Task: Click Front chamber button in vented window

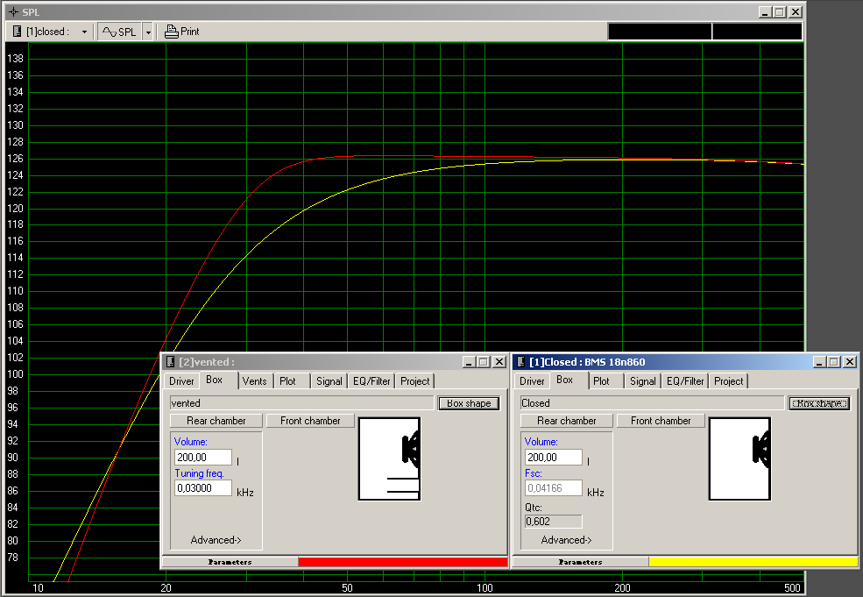Action: click(310, 421)
